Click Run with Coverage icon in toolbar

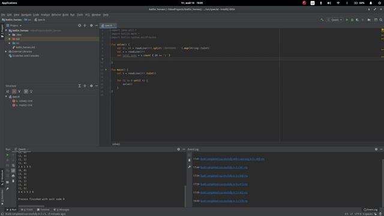pyautogui.click(x=358, y=20)
